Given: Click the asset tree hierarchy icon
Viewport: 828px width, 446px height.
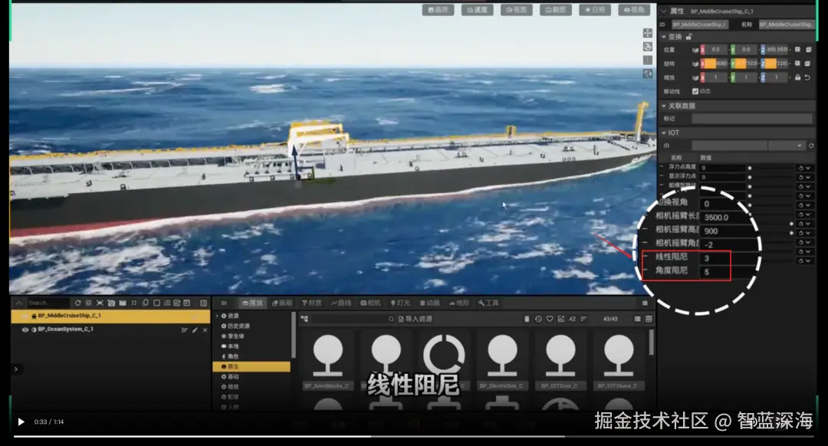Looking at the screenshot, I should pyautogui.click(x=304, y=319).
